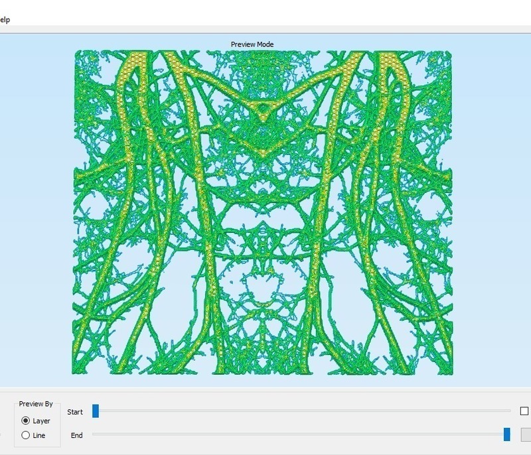Open the Help menu
This screenshot has width=531, height=455.
(x=4, y=19)
